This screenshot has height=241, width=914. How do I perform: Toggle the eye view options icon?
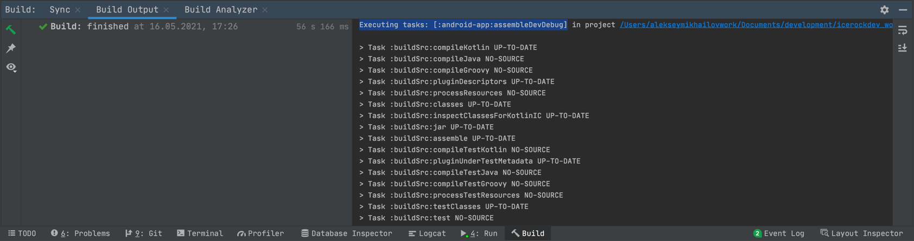[11, 67]
